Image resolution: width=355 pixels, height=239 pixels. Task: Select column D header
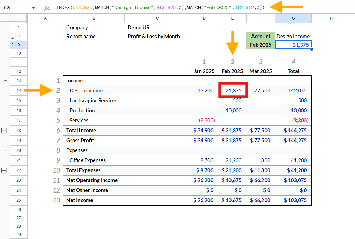[x=204, y=18]
